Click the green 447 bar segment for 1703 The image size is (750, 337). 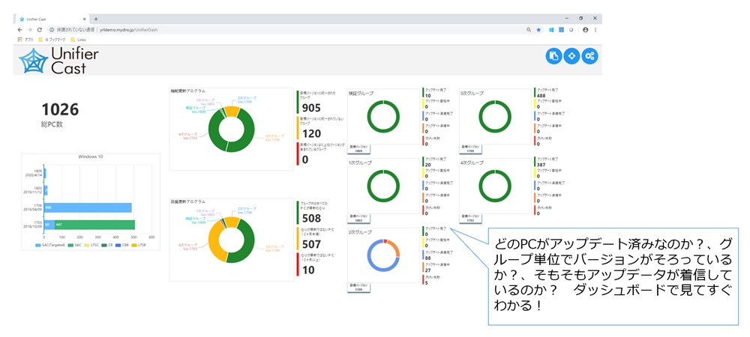(x=95, y=225)
